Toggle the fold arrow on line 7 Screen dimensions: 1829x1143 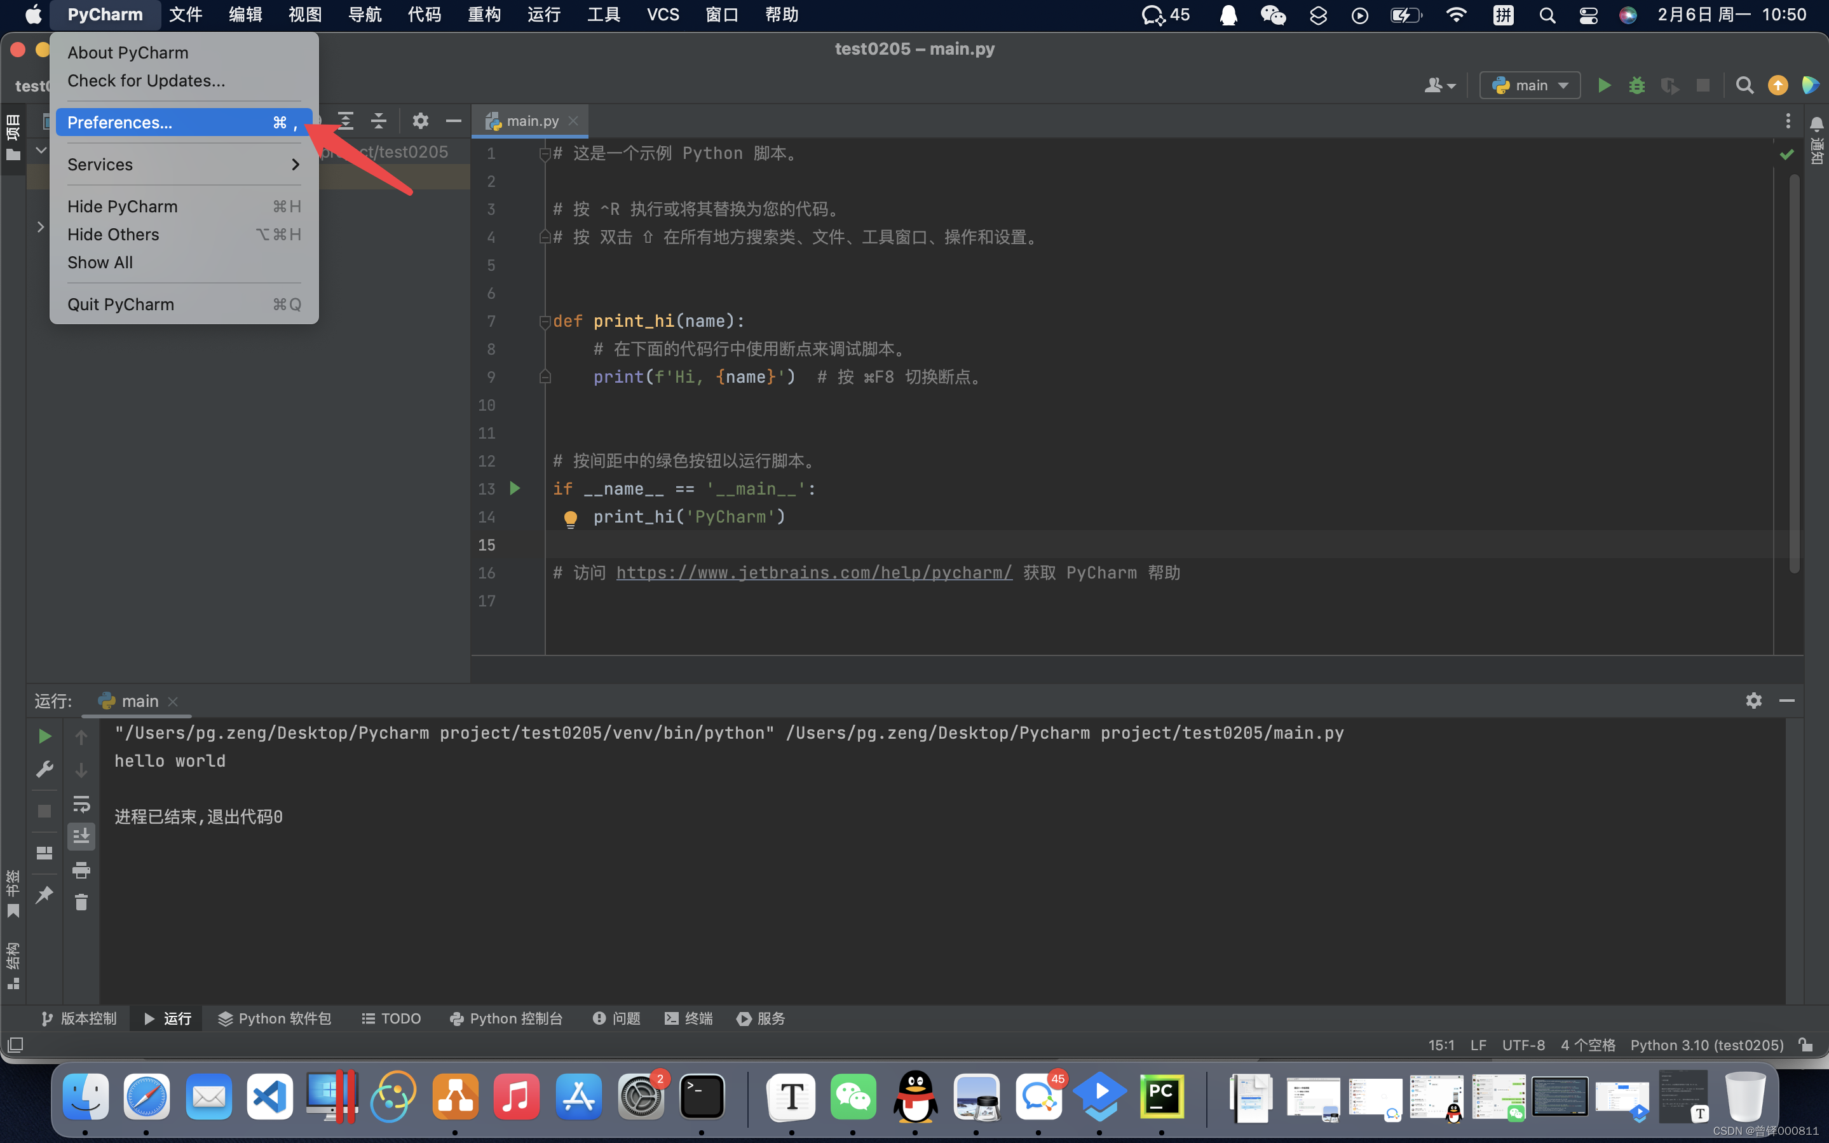tap(543, 320)
